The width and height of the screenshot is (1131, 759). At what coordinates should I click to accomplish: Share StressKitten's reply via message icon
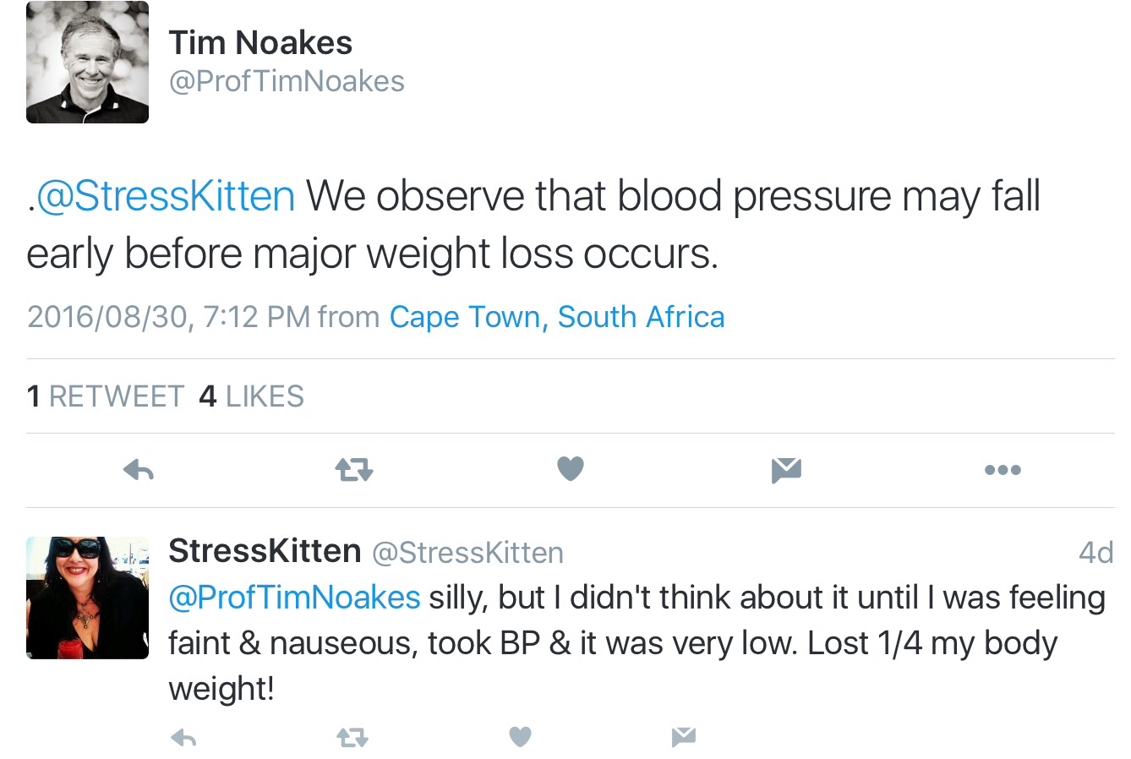coord(683,737)
